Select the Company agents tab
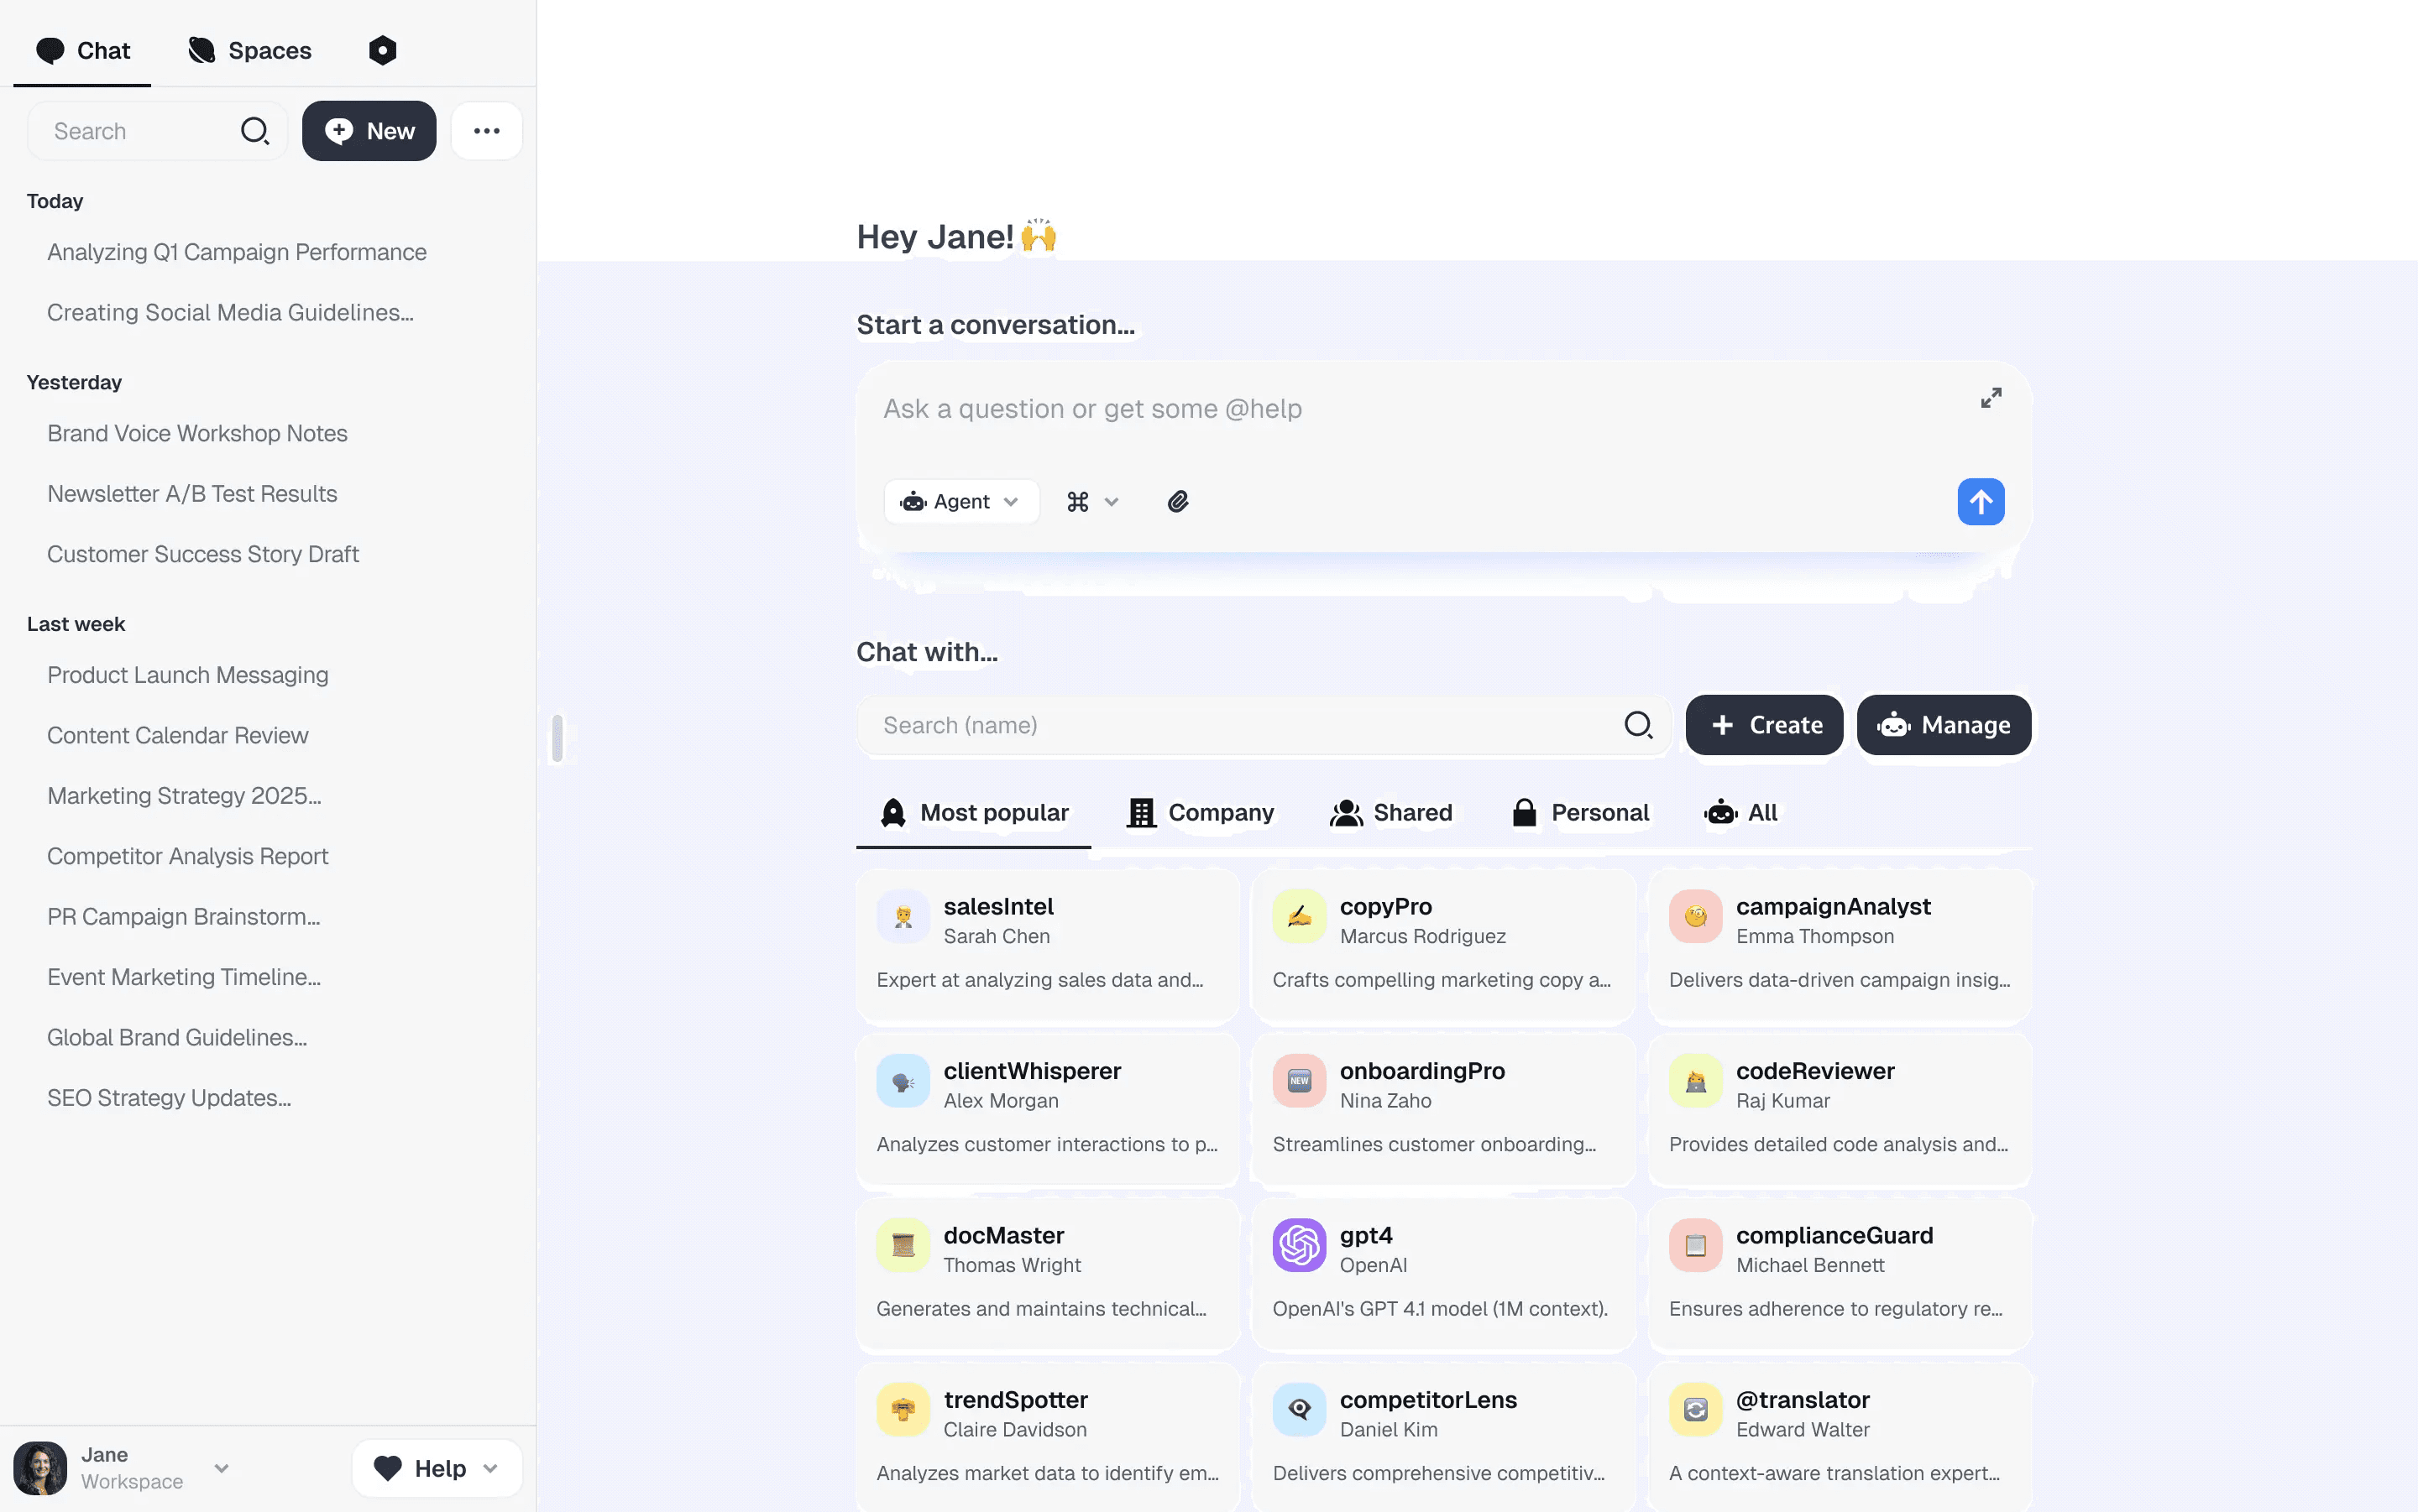This screenshot has width=2418, height=1512. click(1201, 813)
